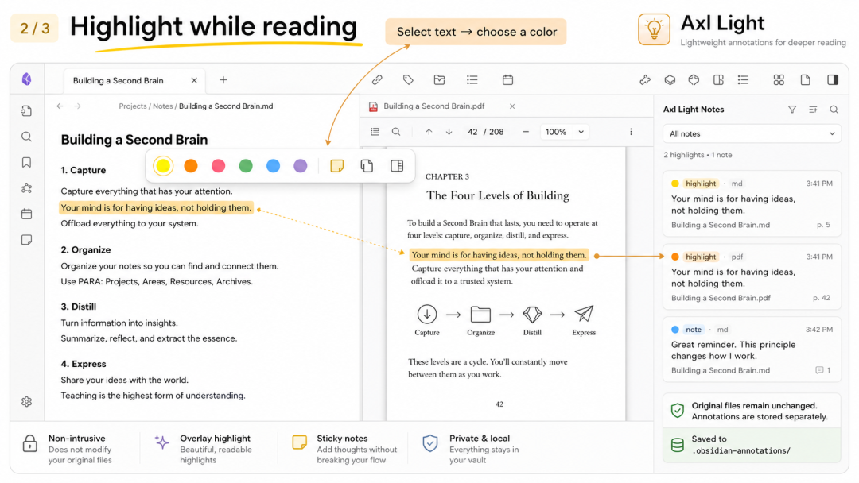Viewport: 859px width, 483px height.
Task: Zoom out the PDF with minus button
Action: click(526, 132)
